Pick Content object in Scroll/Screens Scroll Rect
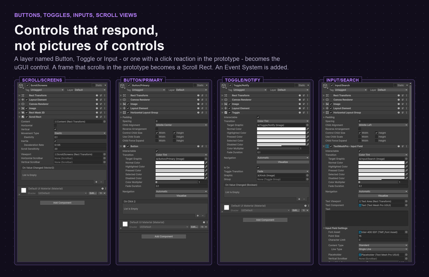Image resolution: width=429 pixels, height=277 pixels. point(104,122)
